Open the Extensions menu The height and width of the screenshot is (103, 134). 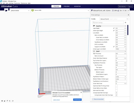click(17, 3)
